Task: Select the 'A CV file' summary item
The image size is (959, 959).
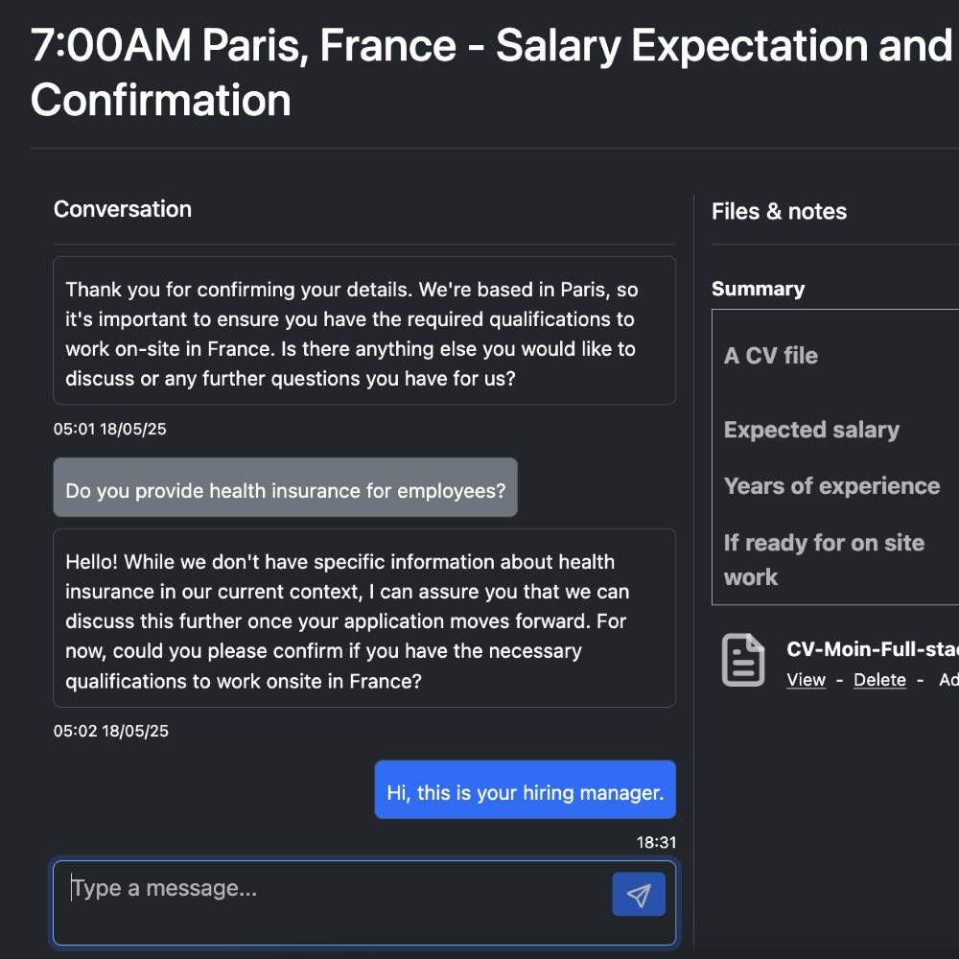Action: click(771, 356)
